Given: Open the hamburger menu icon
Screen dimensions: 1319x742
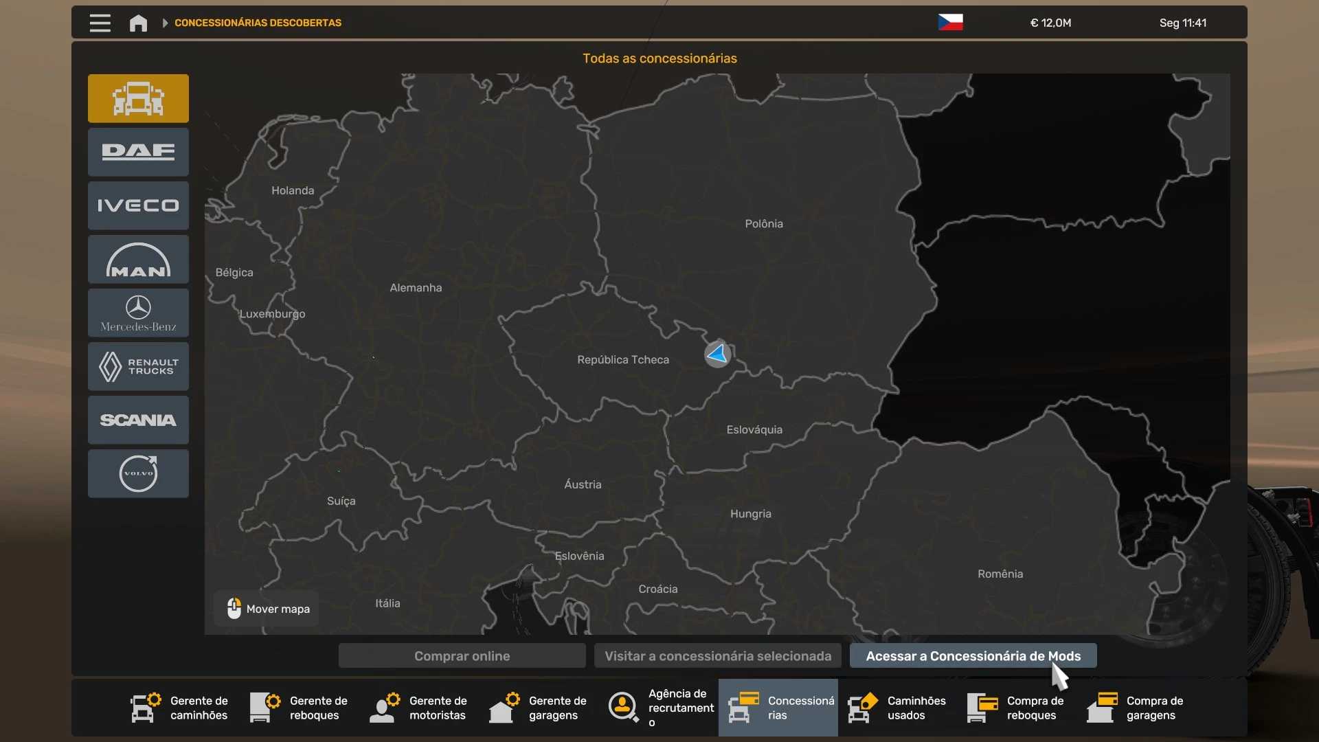Looking at the screenshot, I should tap(100, 23).
